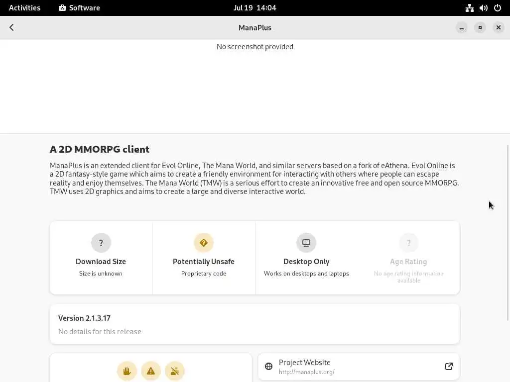Image resolution: width=510 pixels, height=382 pixels.
Task: Click 'No age rating information available' text
Action: pos(409,277)
